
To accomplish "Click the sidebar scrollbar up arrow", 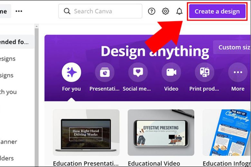I will (37, 26).
